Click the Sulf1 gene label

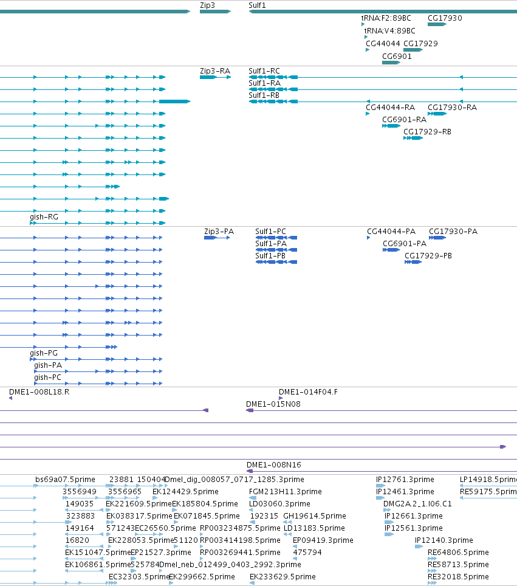(257, 5)
